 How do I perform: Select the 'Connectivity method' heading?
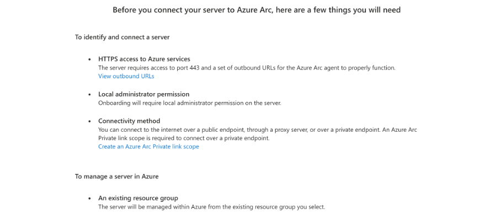pyautogui.click(x=129, y=121)
